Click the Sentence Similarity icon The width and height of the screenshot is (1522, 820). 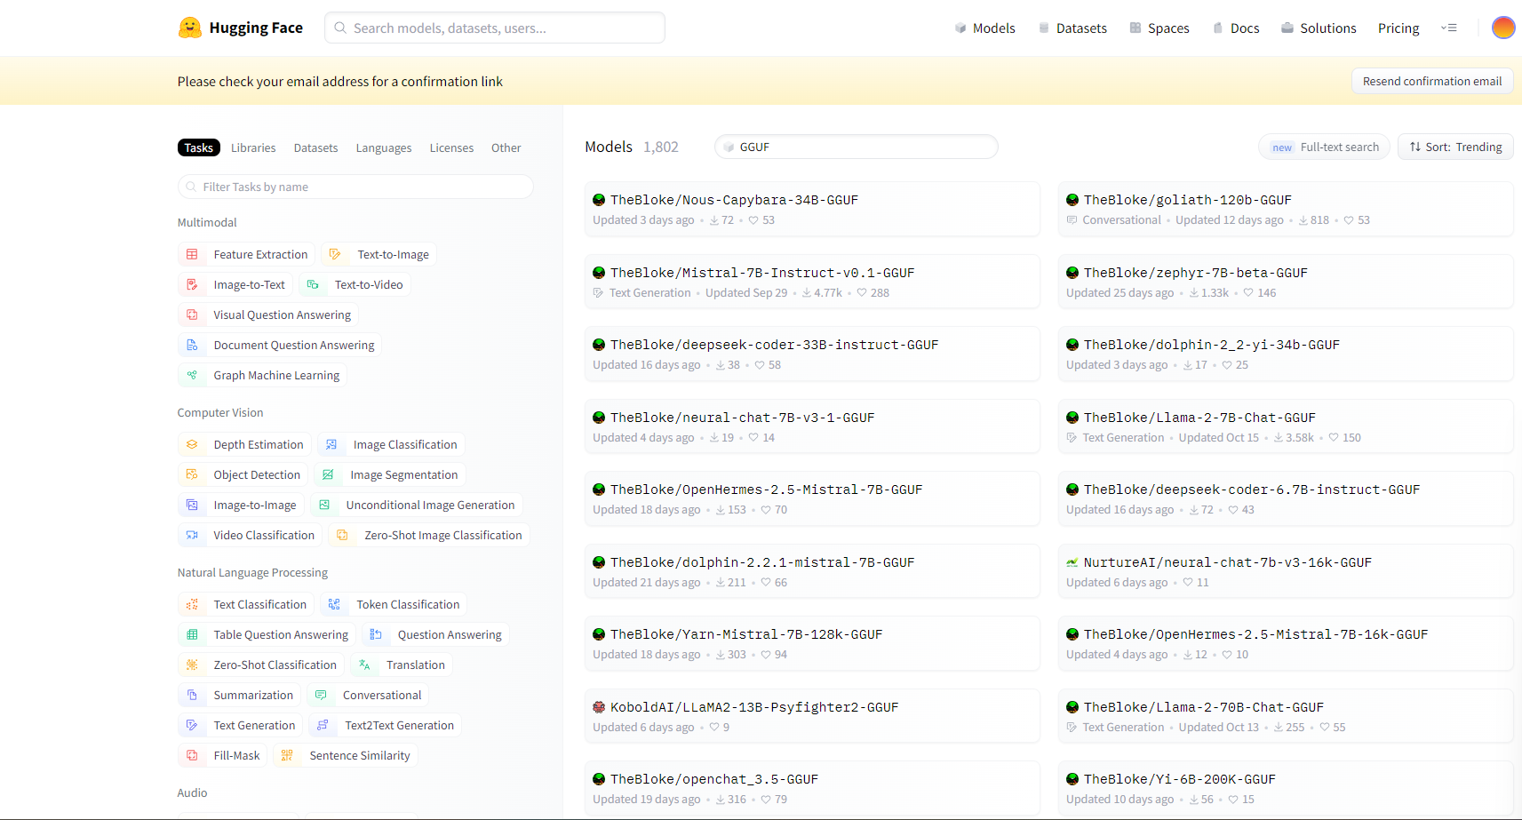pyautogui.click(x=287, y=755)
